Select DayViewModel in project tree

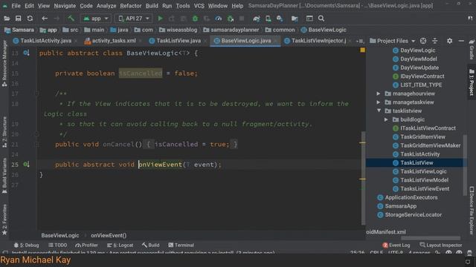pos(418,59)
